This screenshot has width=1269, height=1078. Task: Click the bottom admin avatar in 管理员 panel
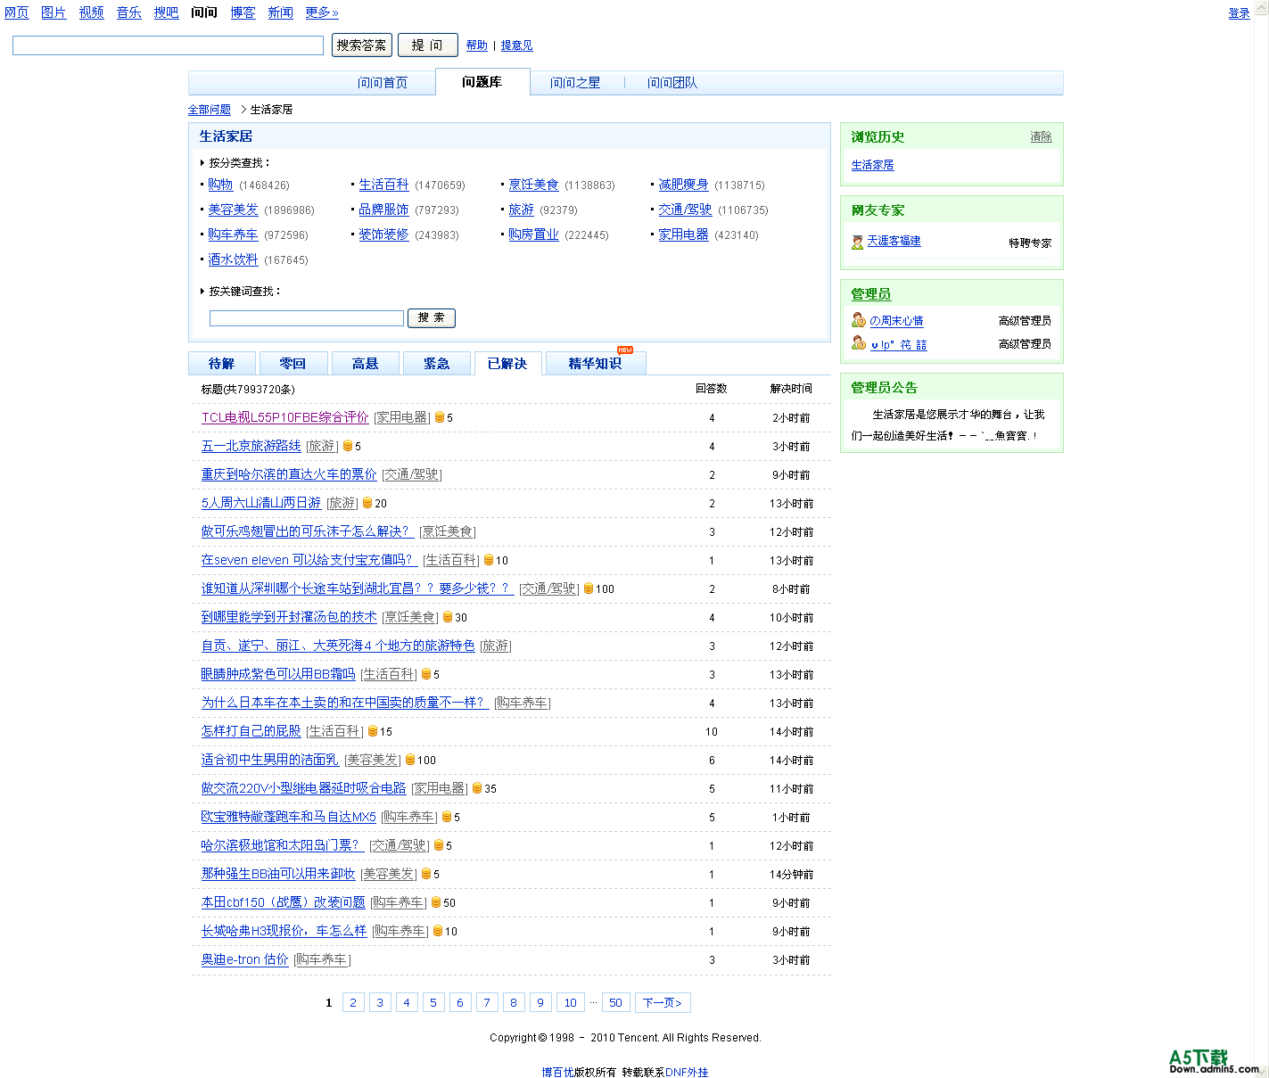[858, 343]
